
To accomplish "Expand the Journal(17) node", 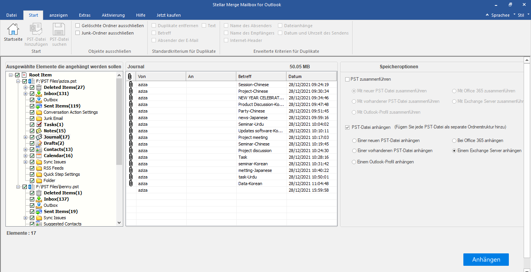I will click(x=26, y=137).
